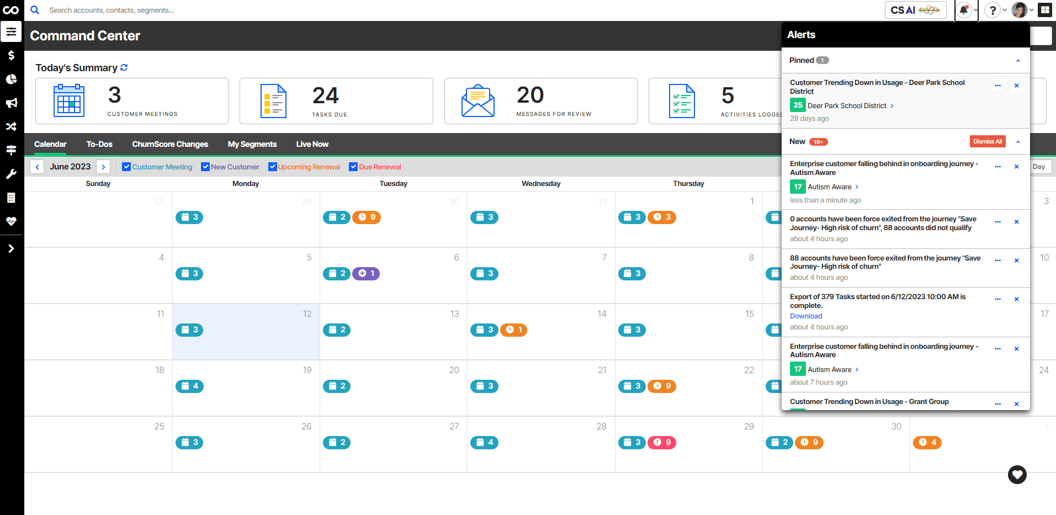This screenshot has width=1056, height=515.
Task: Open the wrench admin icon in sidebar
Action: pos(11,174)
